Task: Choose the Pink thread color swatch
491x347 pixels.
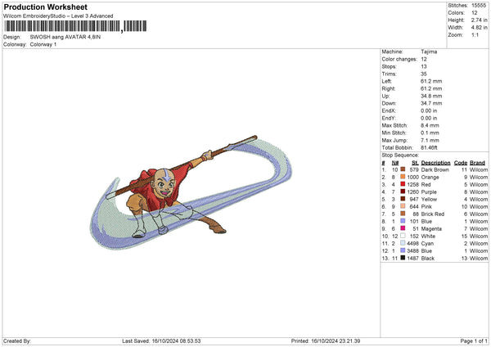Action: 403,206
